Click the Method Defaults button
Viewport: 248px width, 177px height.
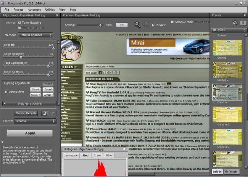click(x=26, y=113)
